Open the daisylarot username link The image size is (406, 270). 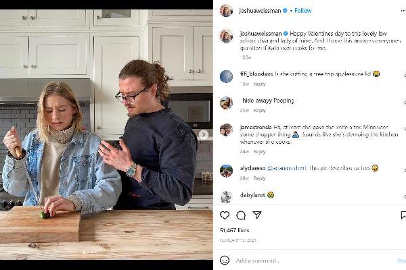[x=252, y=195]
